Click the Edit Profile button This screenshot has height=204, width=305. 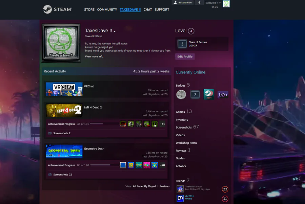[185, 56]
